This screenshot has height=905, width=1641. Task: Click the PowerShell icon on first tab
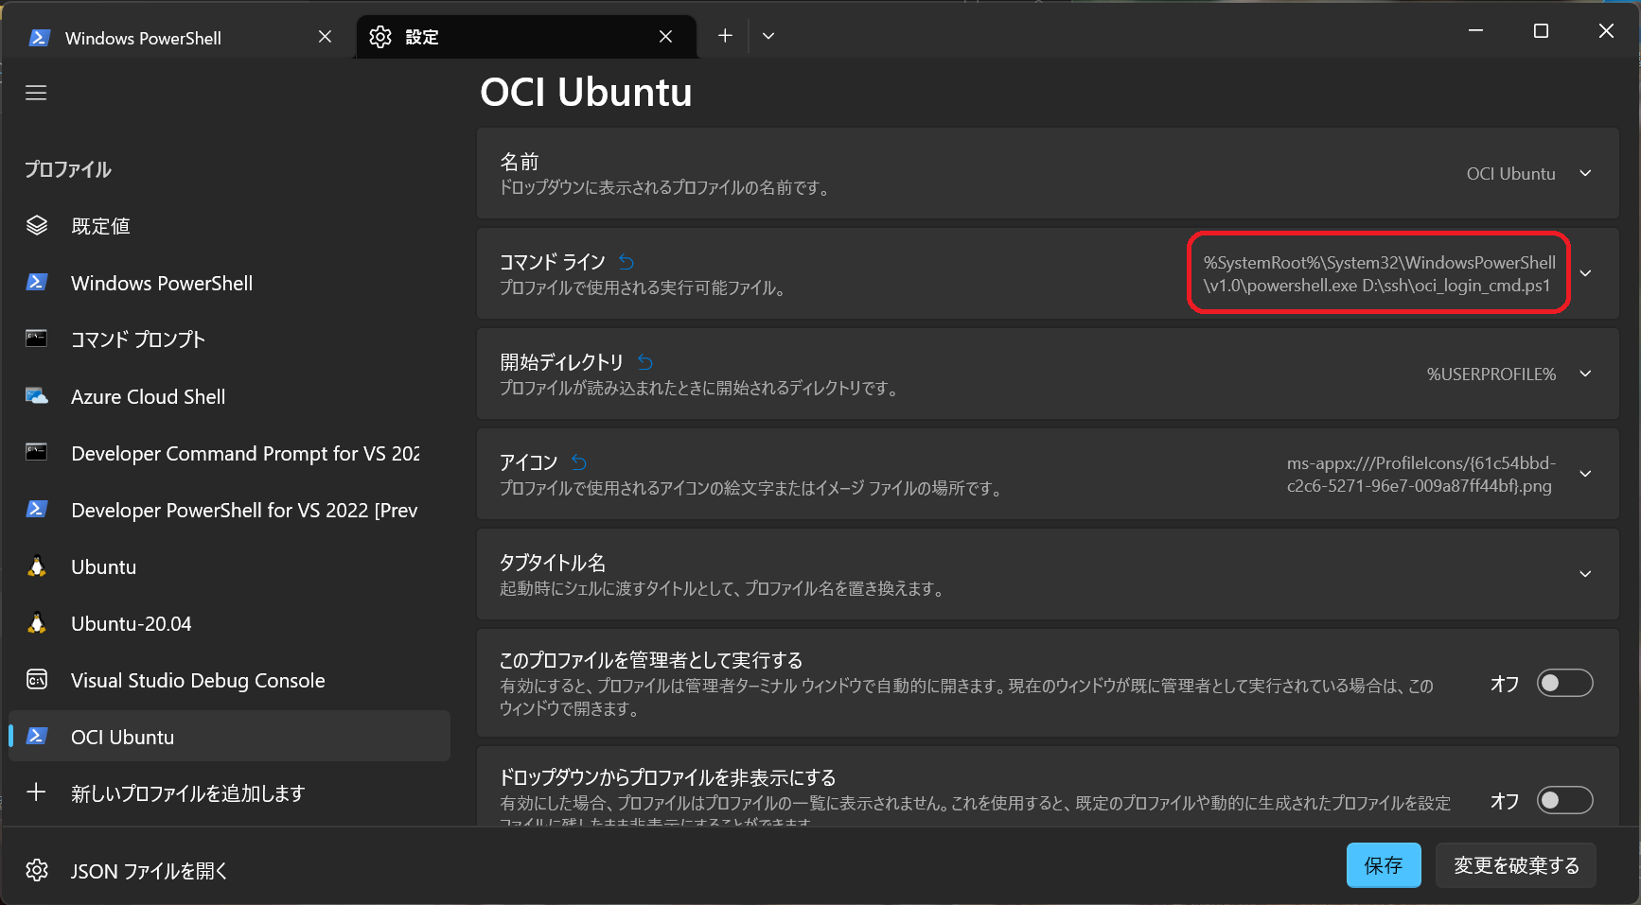tap(39, 38)
